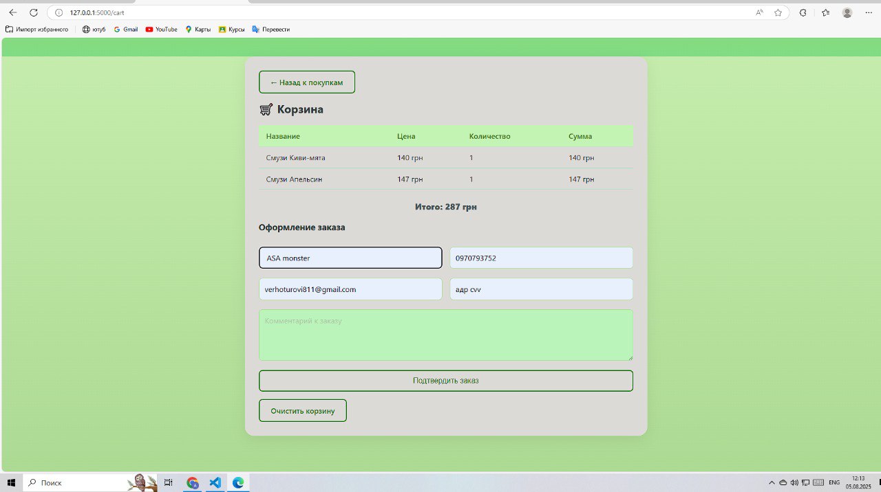Open Windows Start menu
This screenshot has height=492, width=881.
[11, 482]
